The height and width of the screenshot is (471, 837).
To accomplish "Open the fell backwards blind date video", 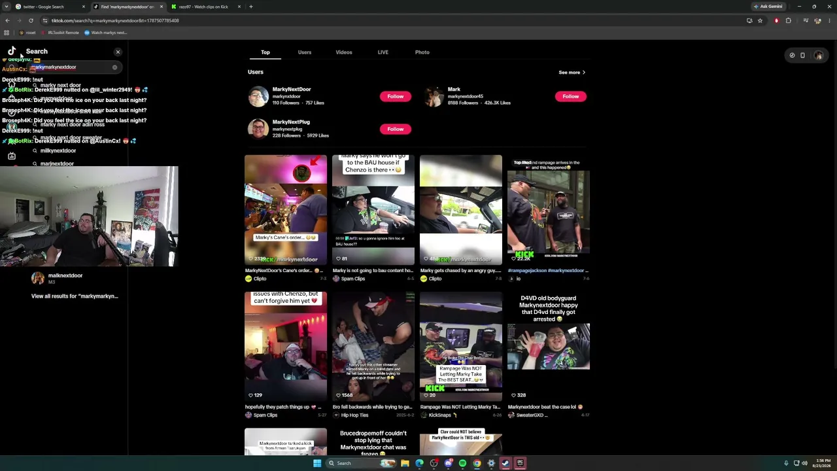I will coord(373,347).
